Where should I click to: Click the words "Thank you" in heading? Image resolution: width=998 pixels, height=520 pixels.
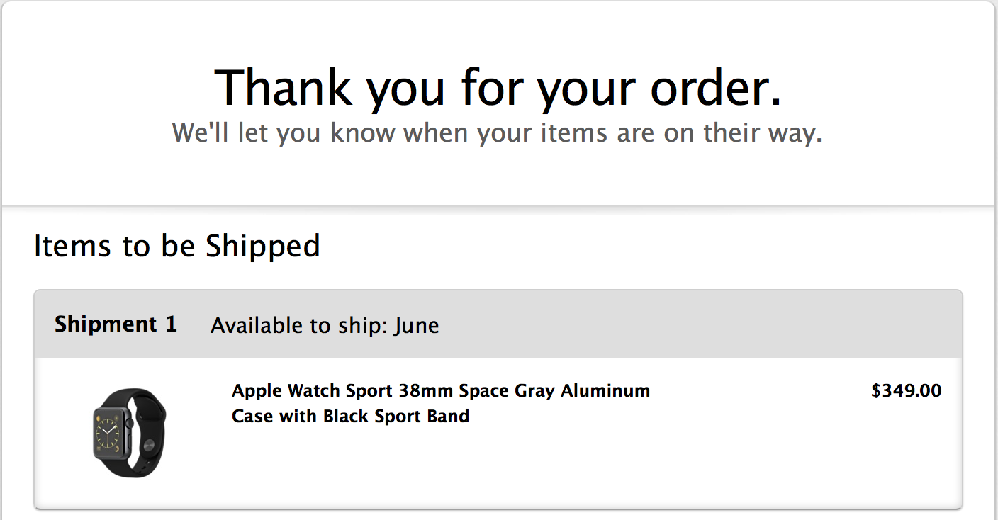pyautogui.click(x=330, y=89)
